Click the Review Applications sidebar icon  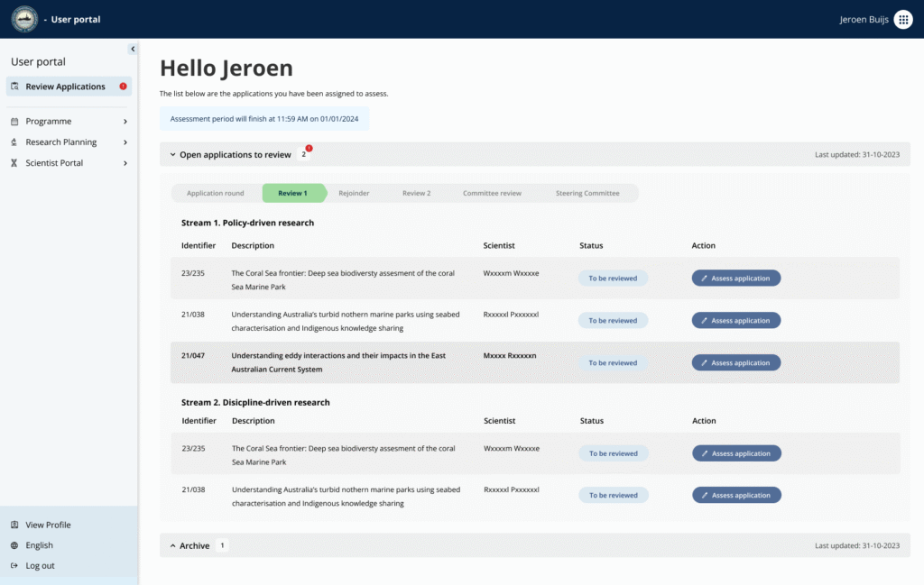pyautogui.click(x=15, y=87)
